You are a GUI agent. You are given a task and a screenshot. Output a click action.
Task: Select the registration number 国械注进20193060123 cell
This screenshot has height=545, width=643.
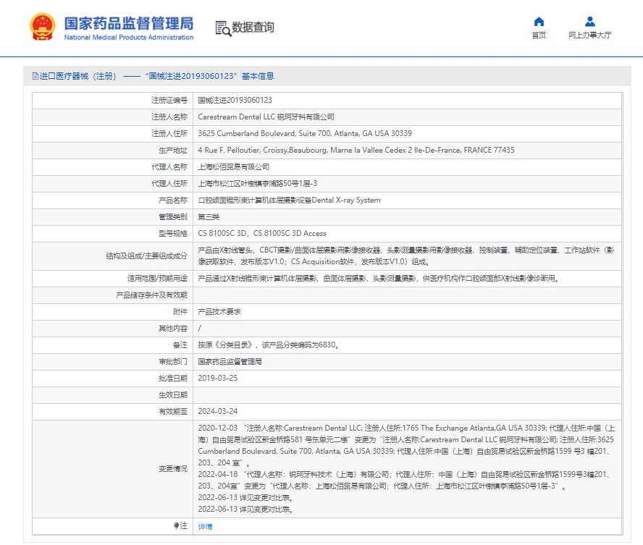235,101
